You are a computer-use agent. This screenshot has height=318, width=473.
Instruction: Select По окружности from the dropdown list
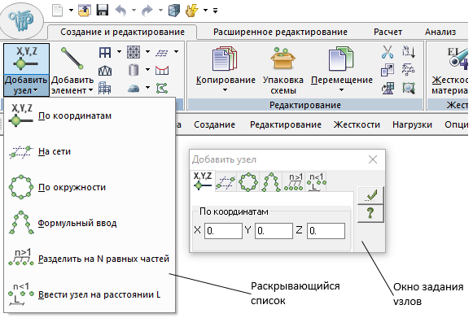click(90, 187)
